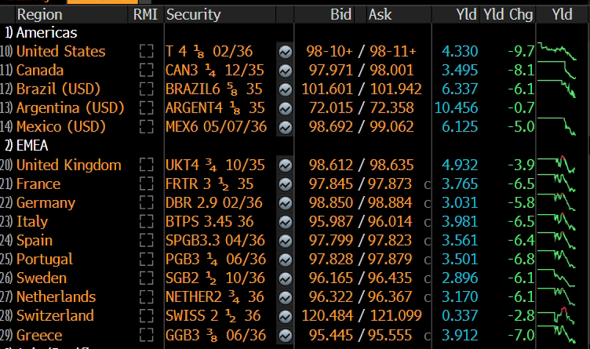
Task: Open the chart icon for SPGB3.3 04/36
Action: point(286,241)
